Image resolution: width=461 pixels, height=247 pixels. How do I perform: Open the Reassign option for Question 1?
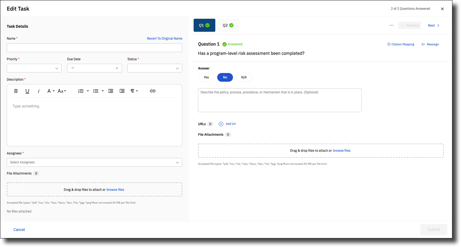coord(430,44)
